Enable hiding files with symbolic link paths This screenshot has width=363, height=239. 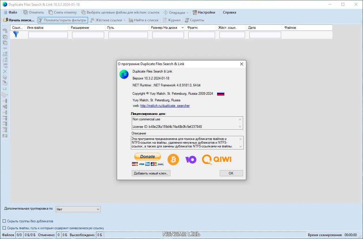[4, 228]
